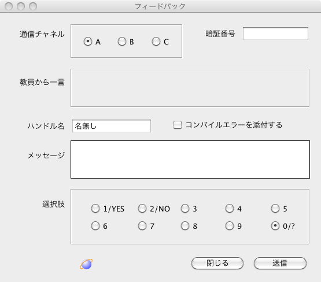This screenshot has width=321, height=282.
Task: Select channel A radio button
Action: (88, 42)
